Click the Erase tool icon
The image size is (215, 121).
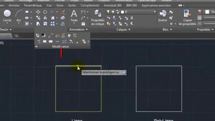pos(63,12)
